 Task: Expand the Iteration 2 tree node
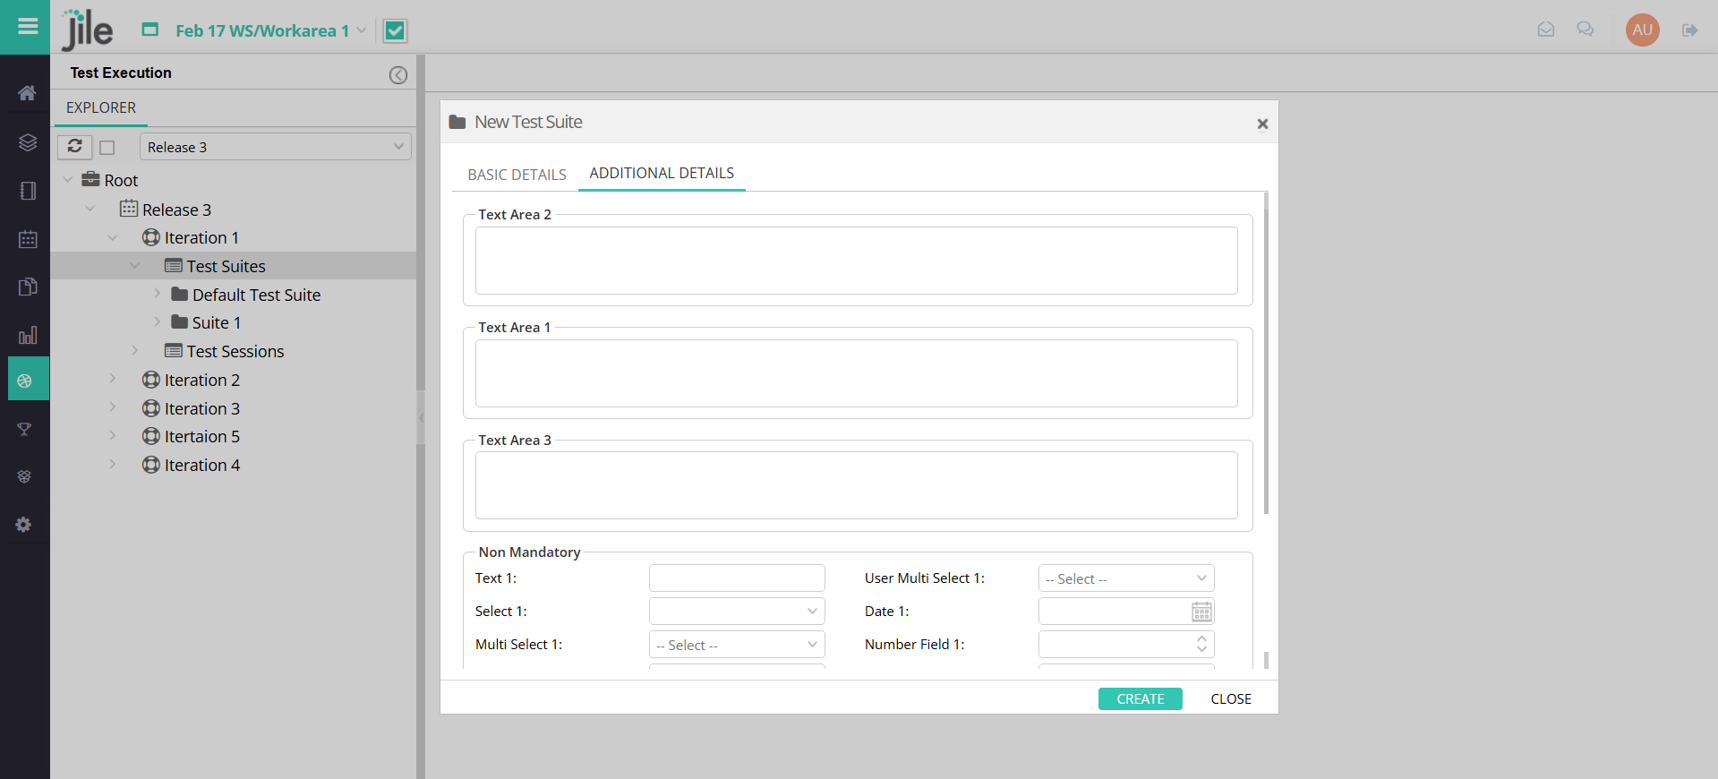pyautogui.click(x=113, y=380)
